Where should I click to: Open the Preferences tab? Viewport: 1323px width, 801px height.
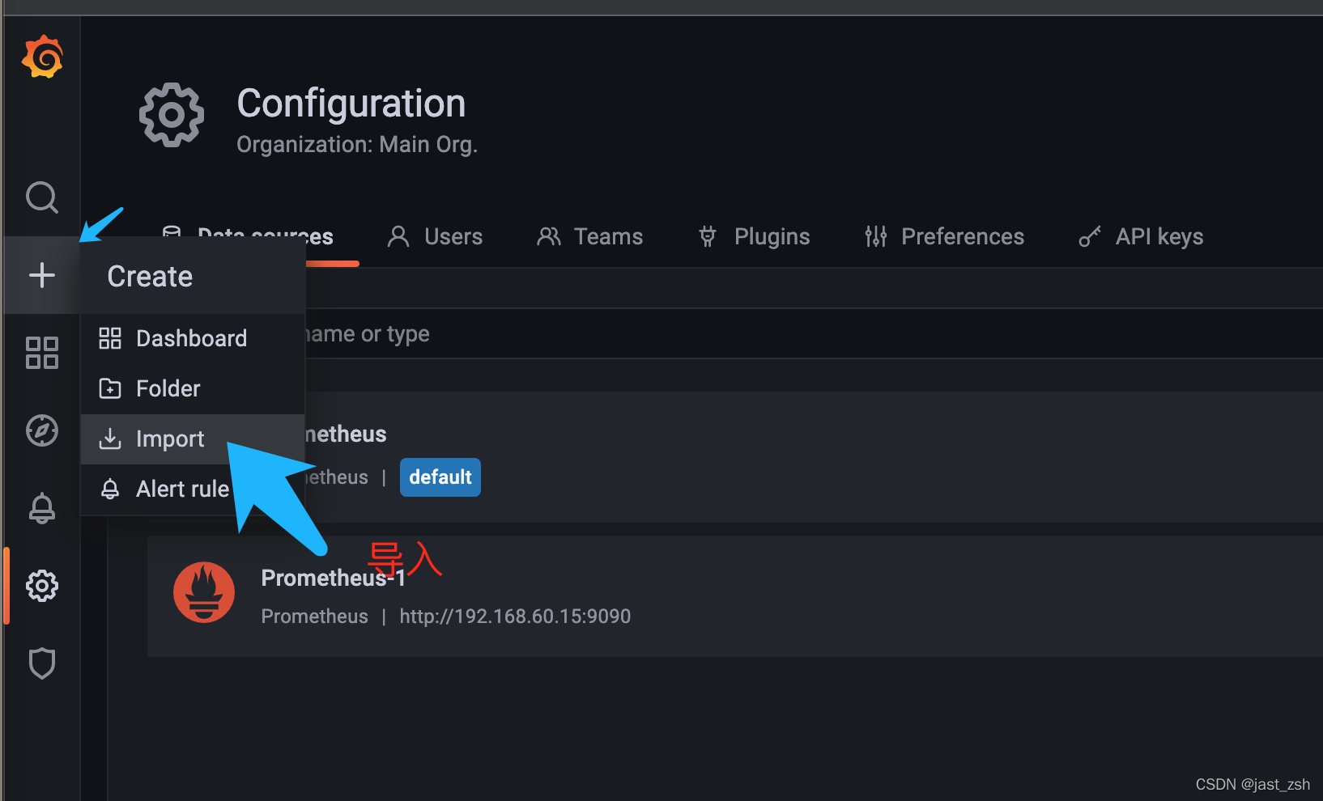(x=945, y=236)
